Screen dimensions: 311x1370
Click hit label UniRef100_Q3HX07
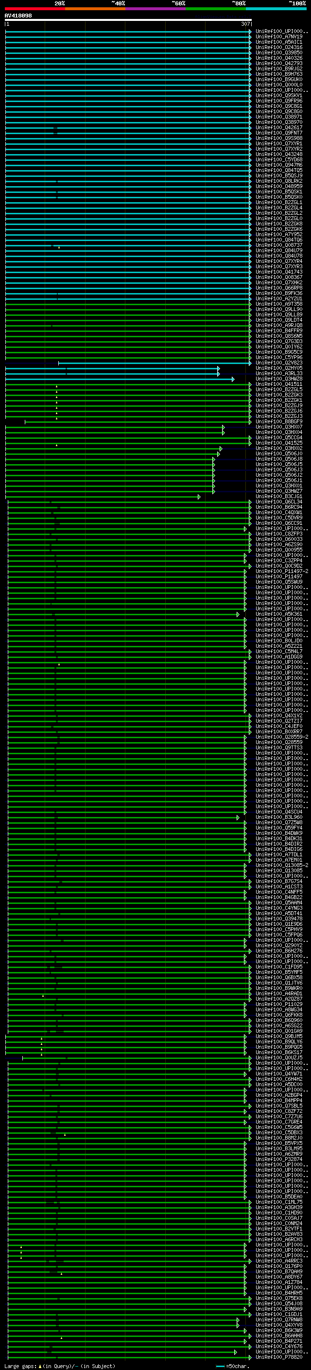279,427
